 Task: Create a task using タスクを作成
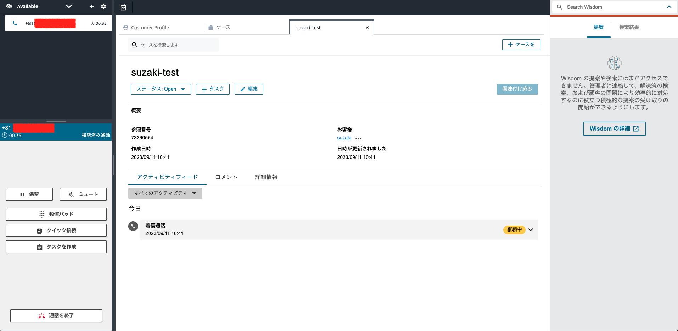pos(56,246)
